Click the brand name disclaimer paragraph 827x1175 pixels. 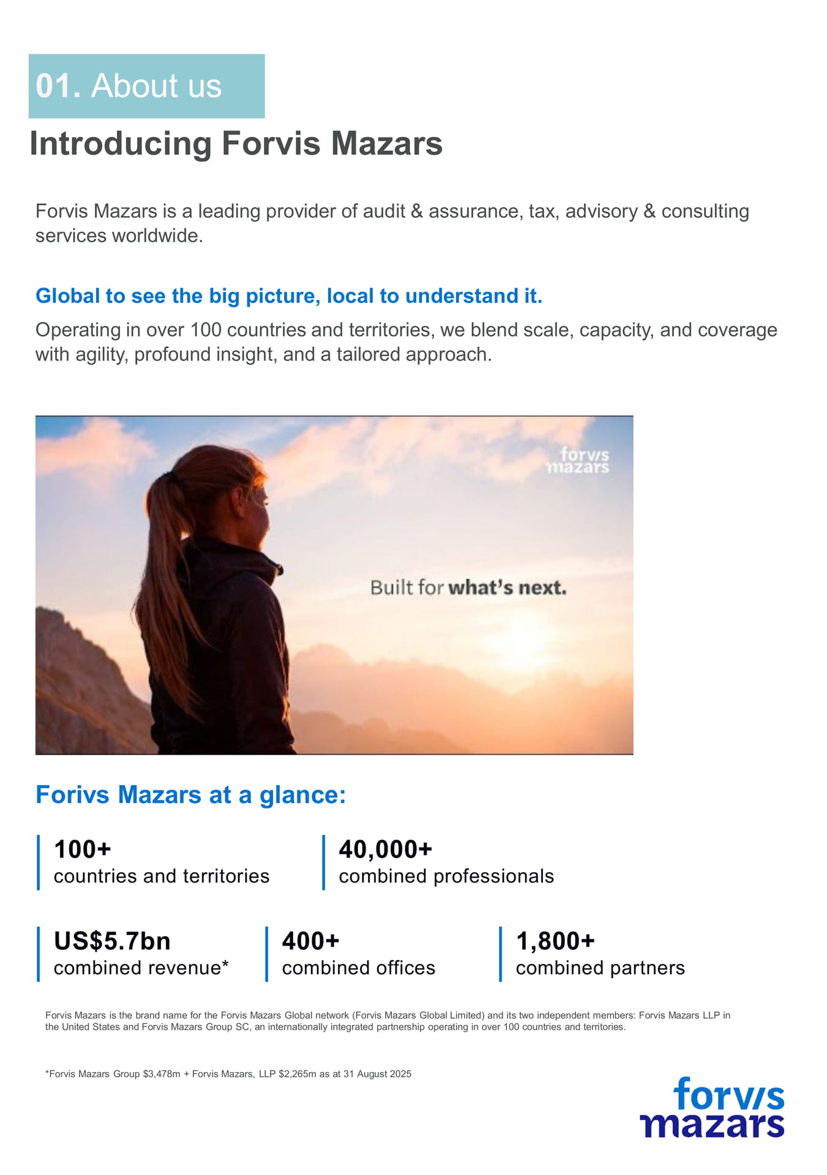pyautogui.click(x=387, y=1021)
